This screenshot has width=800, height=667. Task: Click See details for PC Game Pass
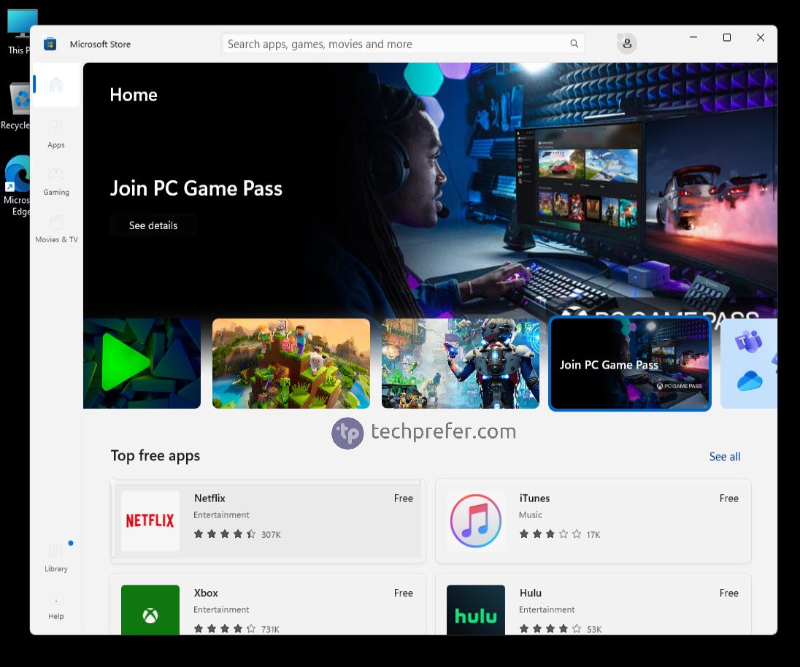(x=153, y=225)
